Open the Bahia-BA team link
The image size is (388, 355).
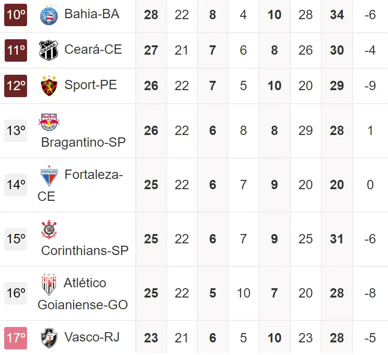pos(92,14)
